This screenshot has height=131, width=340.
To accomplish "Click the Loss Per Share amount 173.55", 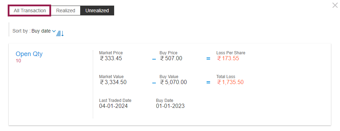I will click(x=228, y=58).
